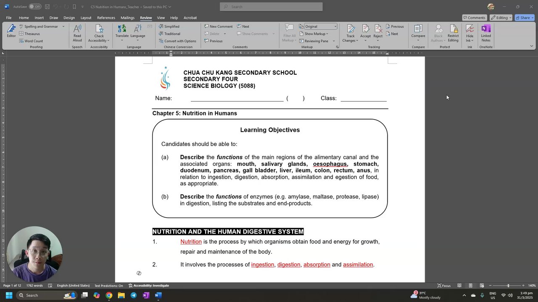
Task: Open Change Tracking Options dialog launcher
Action: tap(337, 47)
